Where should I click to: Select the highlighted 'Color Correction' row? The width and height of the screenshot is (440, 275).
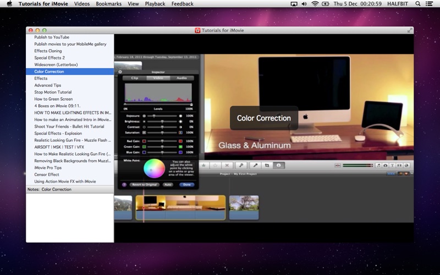coord(70,71)
